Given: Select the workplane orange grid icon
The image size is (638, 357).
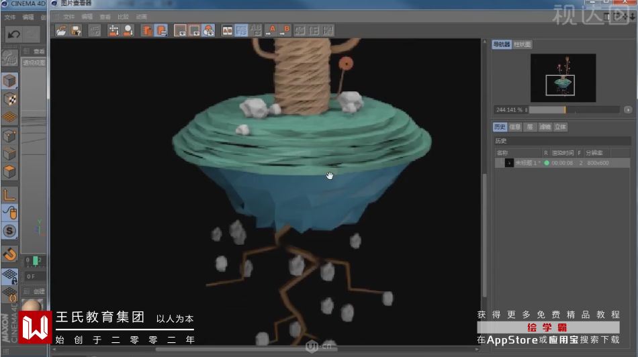Looking at the screenshot, I should [x=9, y=117].
